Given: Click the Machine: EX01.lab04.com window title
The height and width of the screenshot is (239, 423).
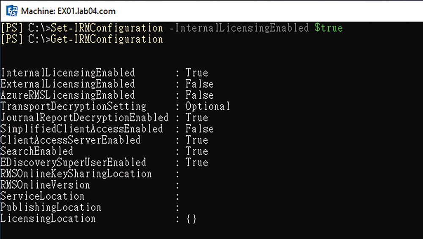Looking at the screenshot, I should (68, 11).
